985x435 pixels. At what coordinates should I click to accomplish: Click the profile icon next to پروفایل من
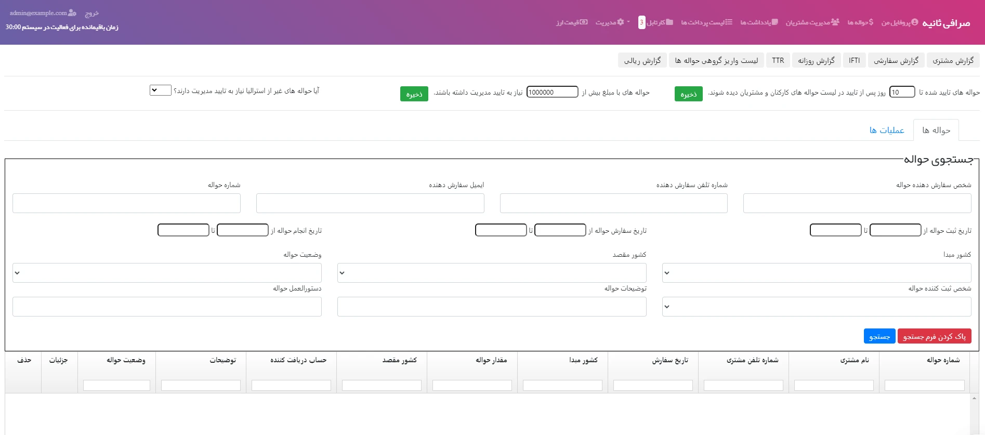coord(914,22)
